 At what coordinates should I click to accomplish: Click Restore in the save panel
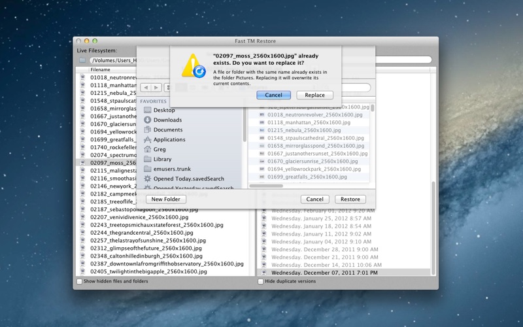tap(350, 199)
